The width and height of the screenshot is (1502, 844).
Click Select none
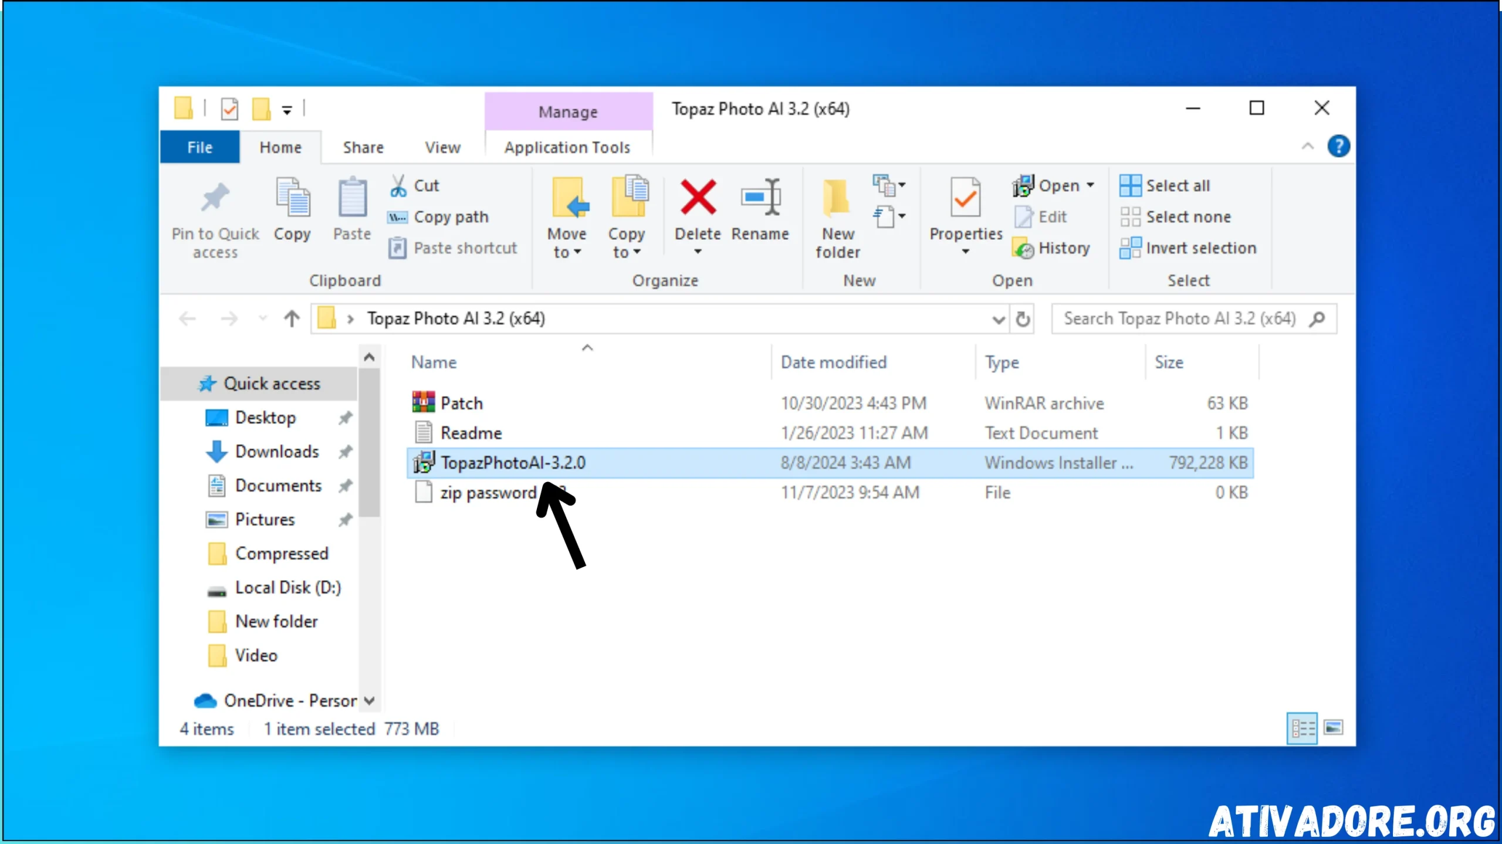pos(1175,217)
